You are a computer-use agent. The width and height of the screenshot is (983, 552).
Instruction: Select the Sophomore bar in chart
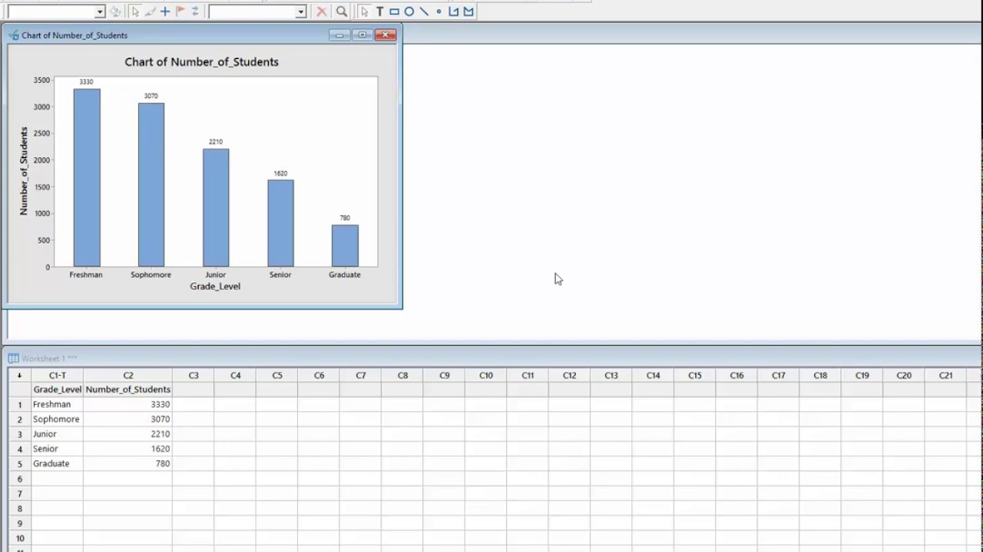coord(151,185)
